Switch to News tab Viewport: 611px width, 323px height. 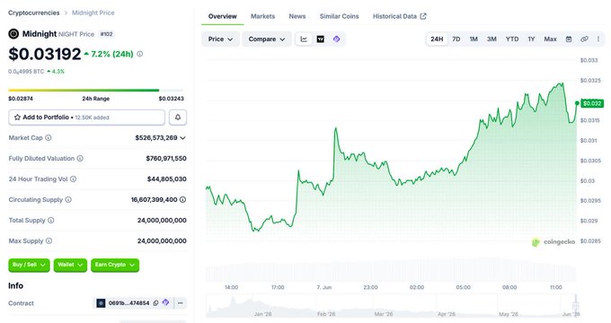297,16
